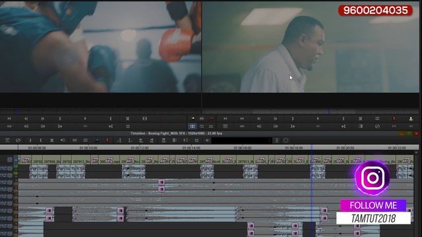Mark In from the timeline toolbar
The height and width of the screenshot is (237, 422).
pos(41,140)
